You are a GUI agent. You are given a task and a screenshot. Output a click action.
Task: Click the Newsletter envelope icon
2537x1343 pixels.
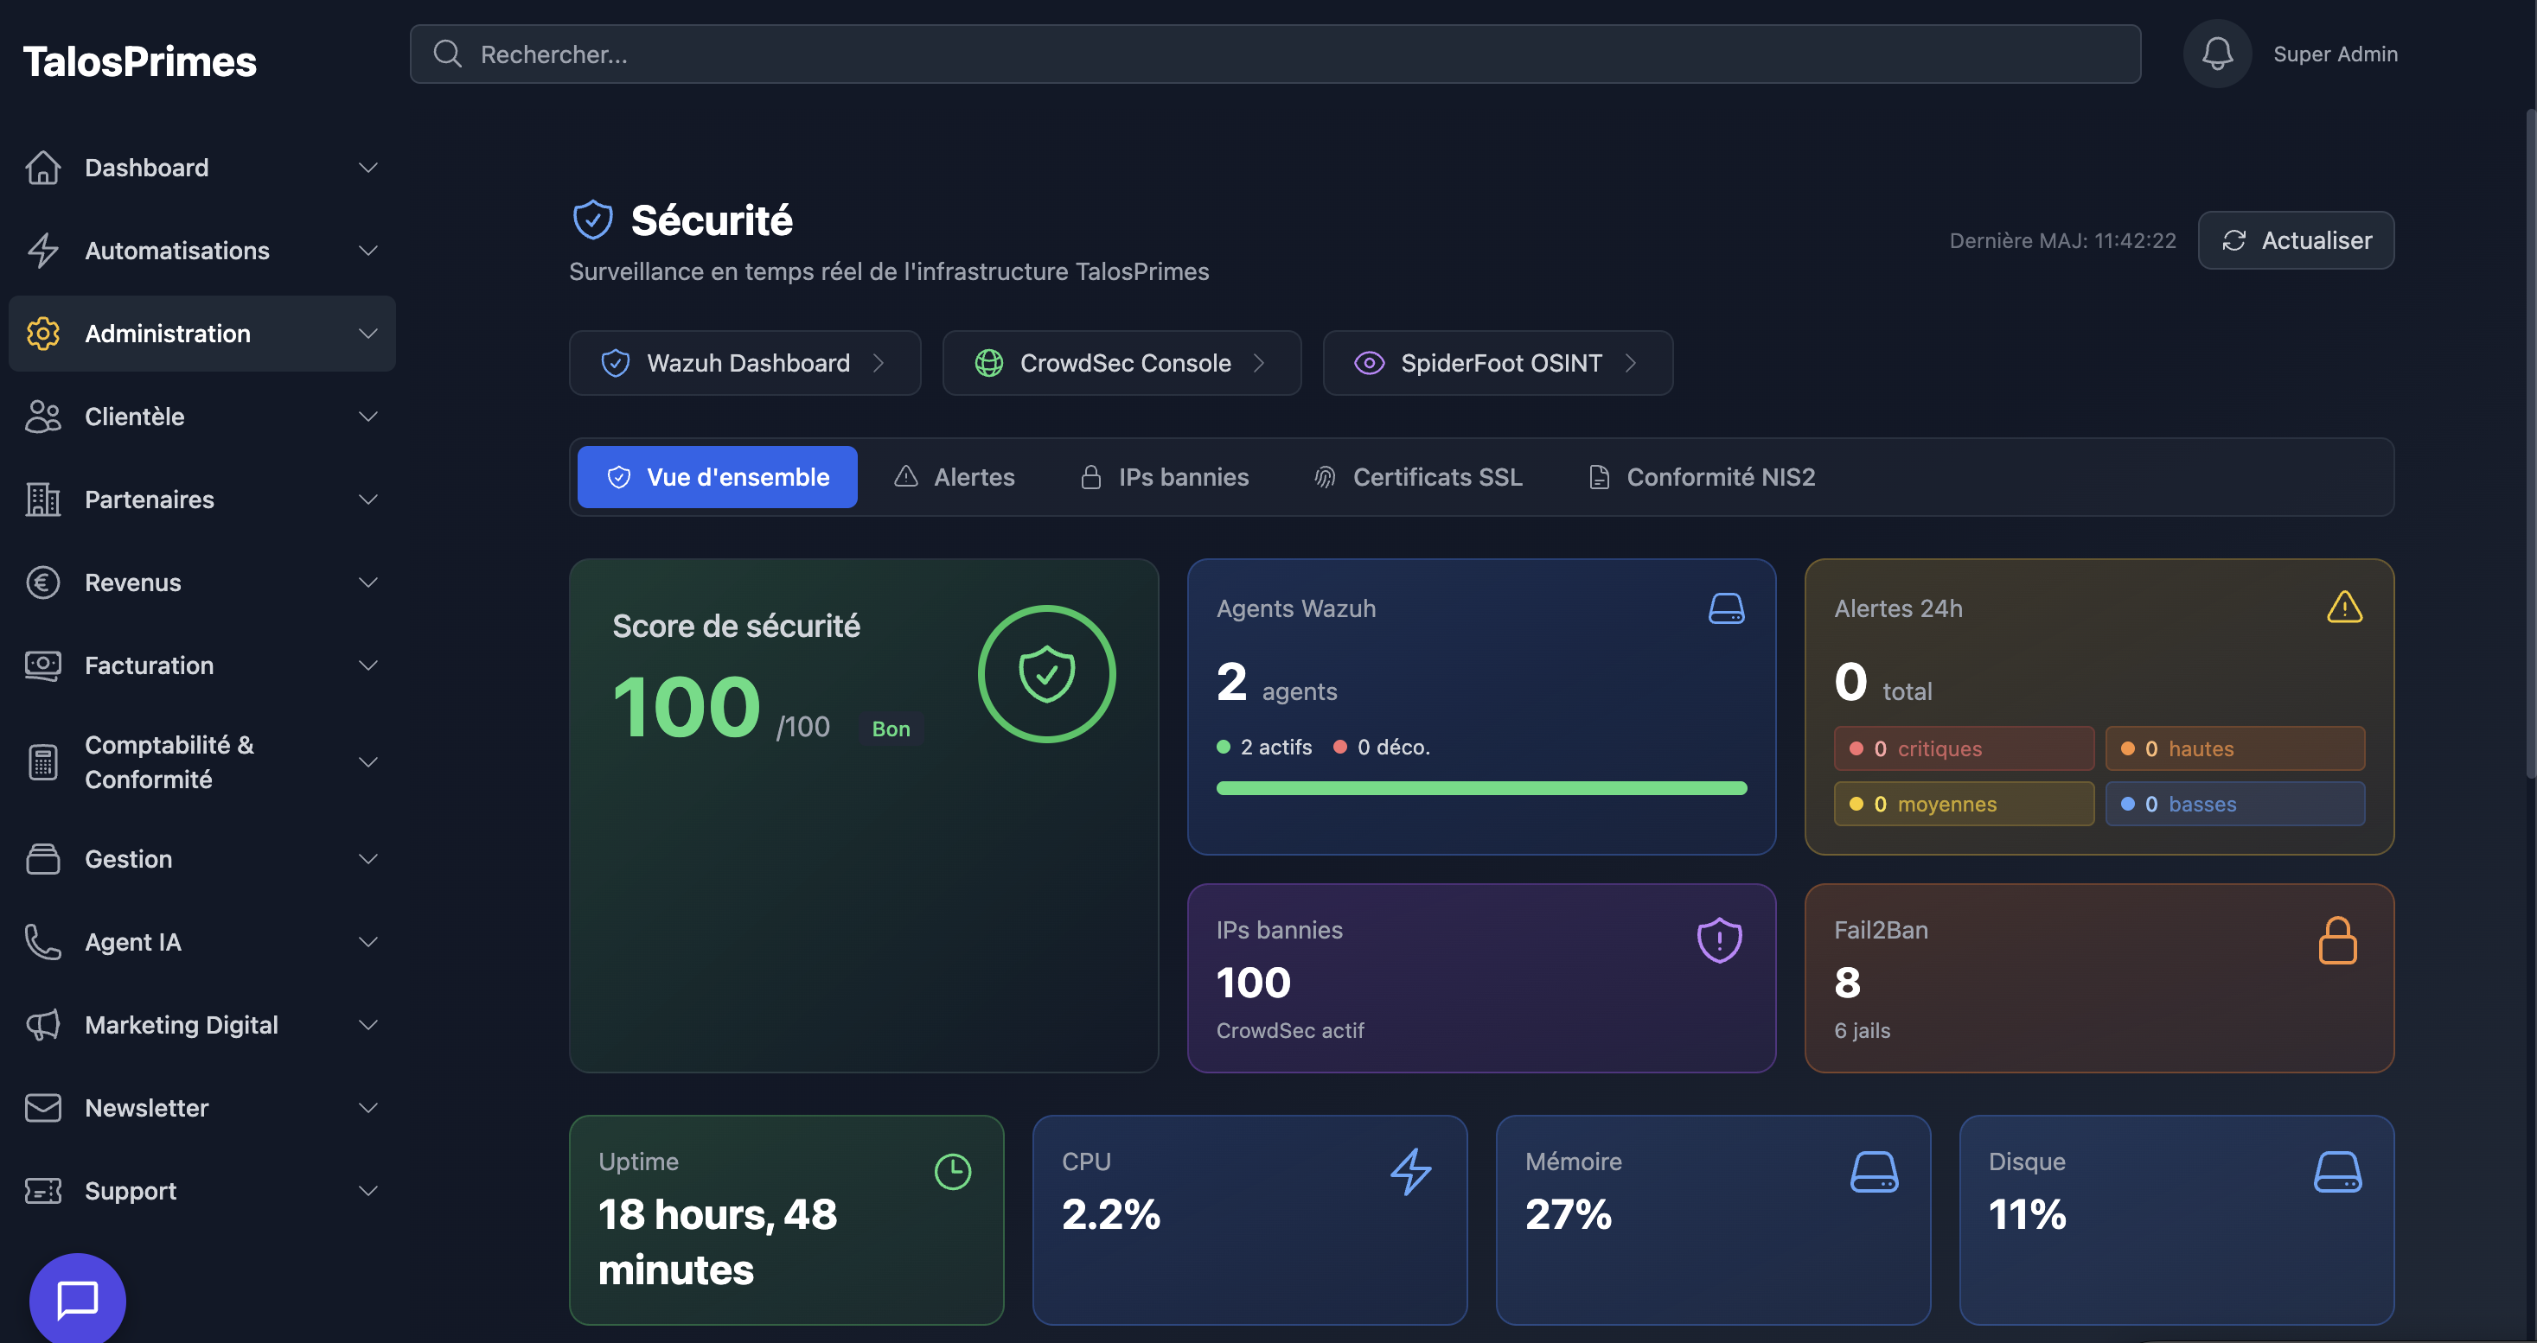point(42,1107)
